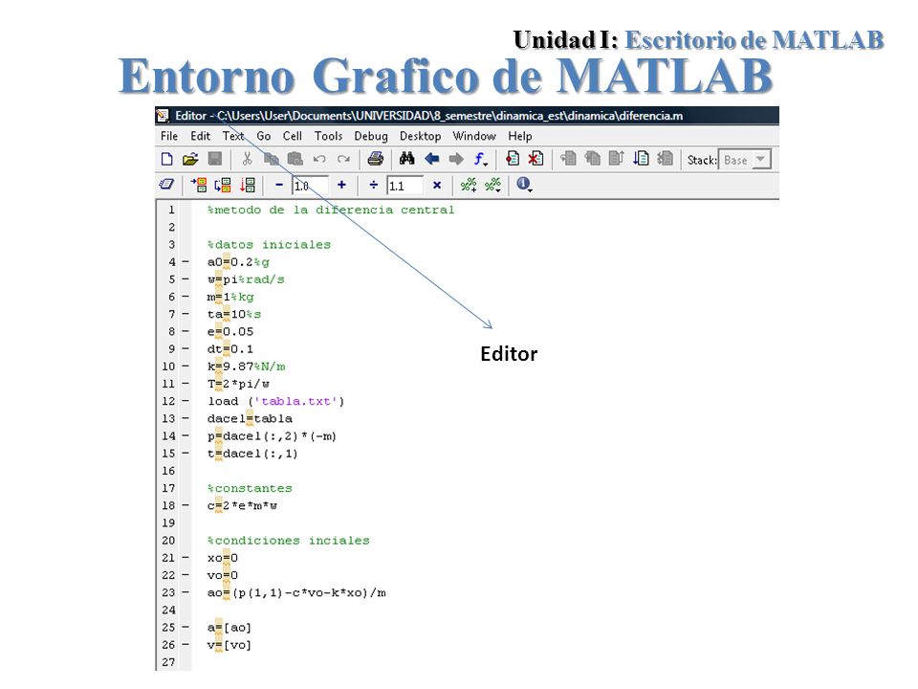
Task: Click the Paste clipboard icon
Action: [x=295, y=159]
